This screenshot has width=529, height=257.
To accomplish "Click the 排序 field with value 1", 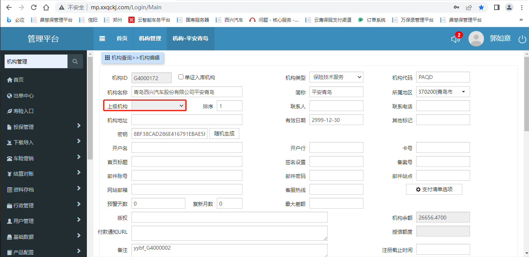I will pyautogui.click(x=230, y=106).
